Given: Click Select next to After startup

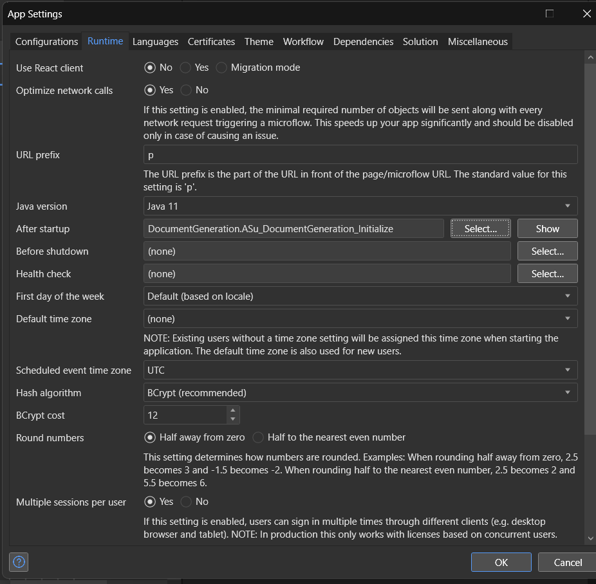Looking at the screenshot, I should coord(480,228).
